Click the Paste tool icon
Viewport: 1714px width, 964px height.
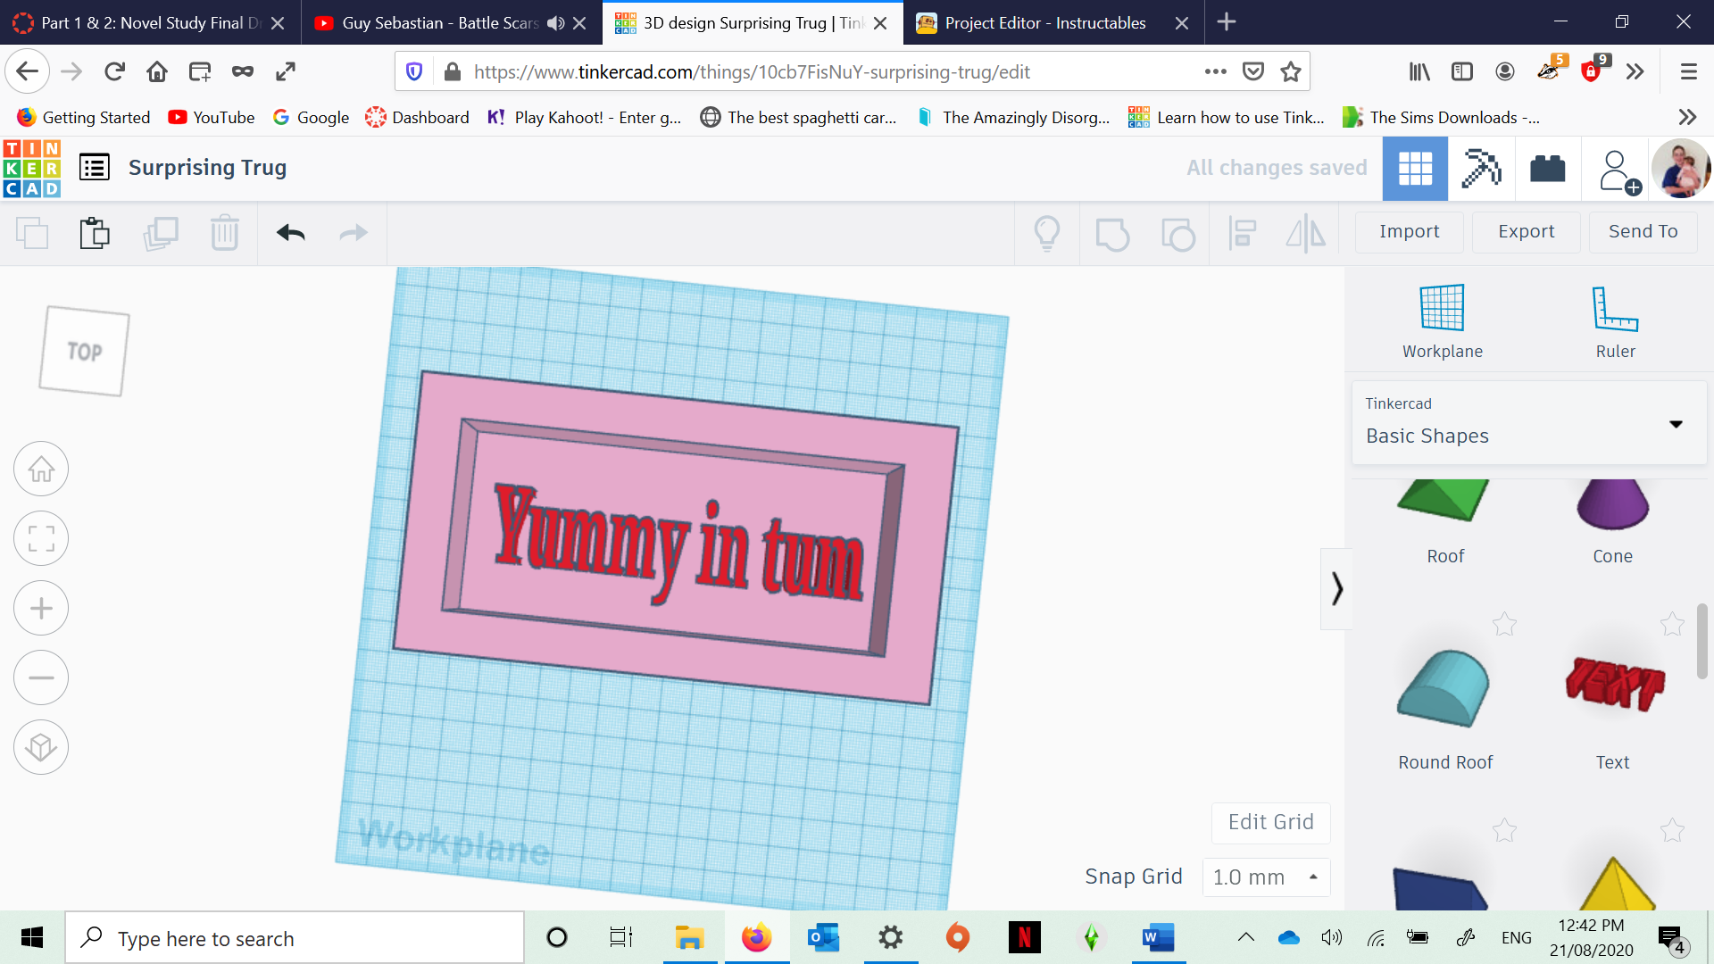pyautogui.click(x=95, y=234)
